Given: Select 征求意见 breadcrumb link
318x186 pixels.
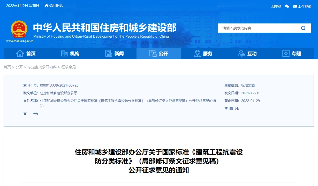Looking at the screenshot, I should [69, 67].
